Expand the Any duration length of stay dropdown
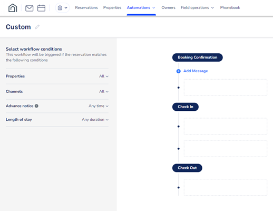The height and width of the screenshot is (211, 273). click(x=95, y=120)
